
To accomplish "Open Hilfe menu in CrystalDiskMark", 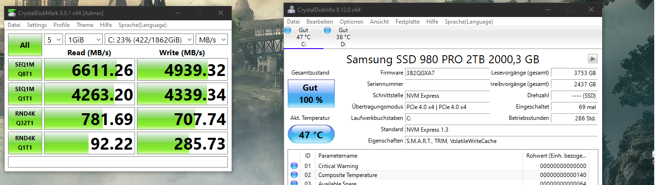I will pyautogui.click(x=106, y=25).
